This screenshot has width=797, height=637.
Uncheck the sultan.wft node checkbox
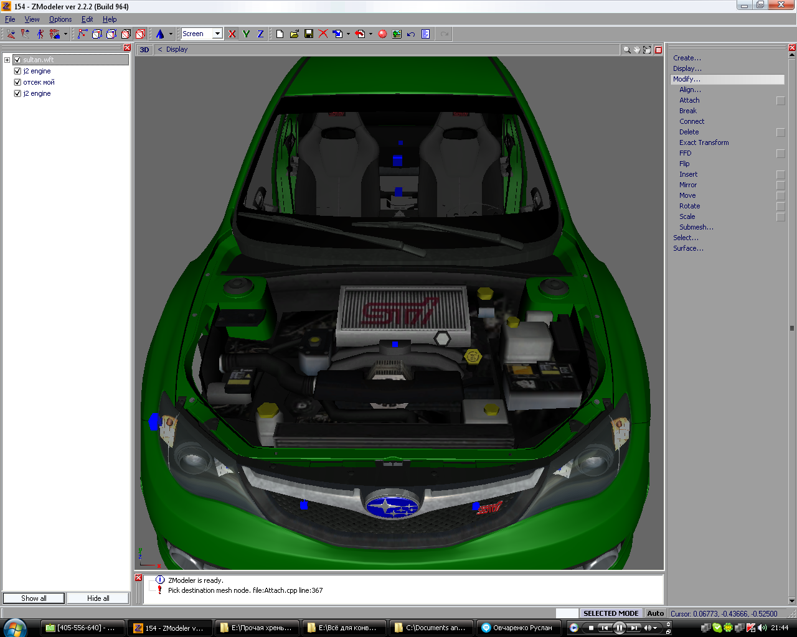(17, 60)
